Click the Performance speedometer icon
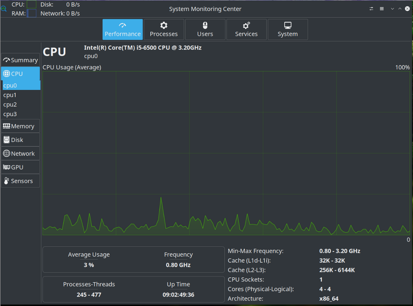The height and width of the screenshot is (306, 413). point(123,25)
